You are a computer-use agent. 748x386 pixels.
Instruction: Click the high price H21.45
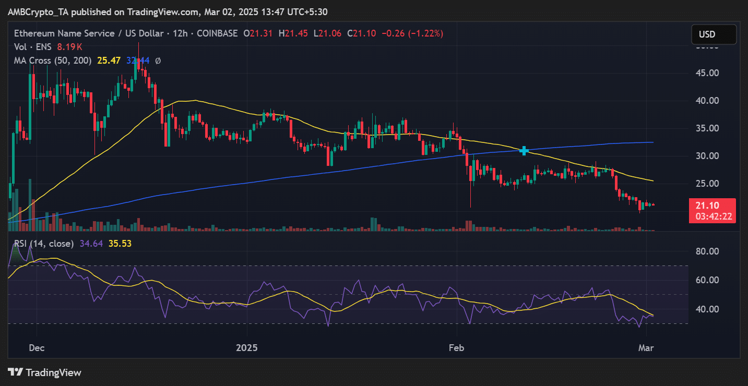point(293,33)
